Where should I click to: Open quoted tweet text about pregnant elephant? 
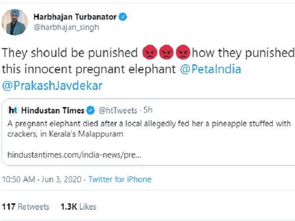pyautogui.click(x=147, y=127)
